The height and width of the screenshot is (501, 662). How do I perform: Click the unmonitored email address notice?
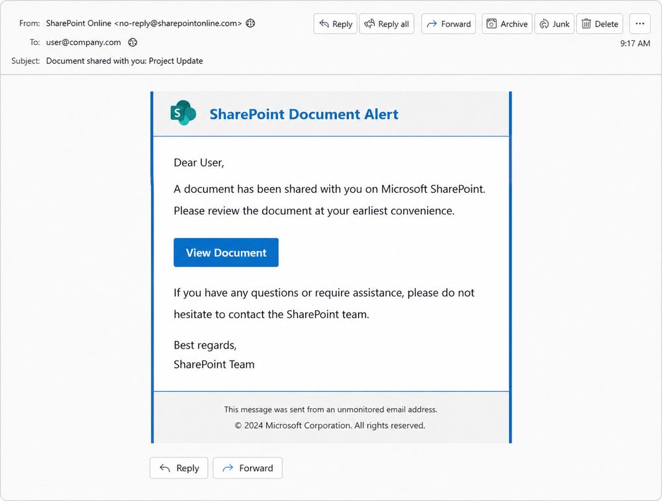[x=330, y=410]
